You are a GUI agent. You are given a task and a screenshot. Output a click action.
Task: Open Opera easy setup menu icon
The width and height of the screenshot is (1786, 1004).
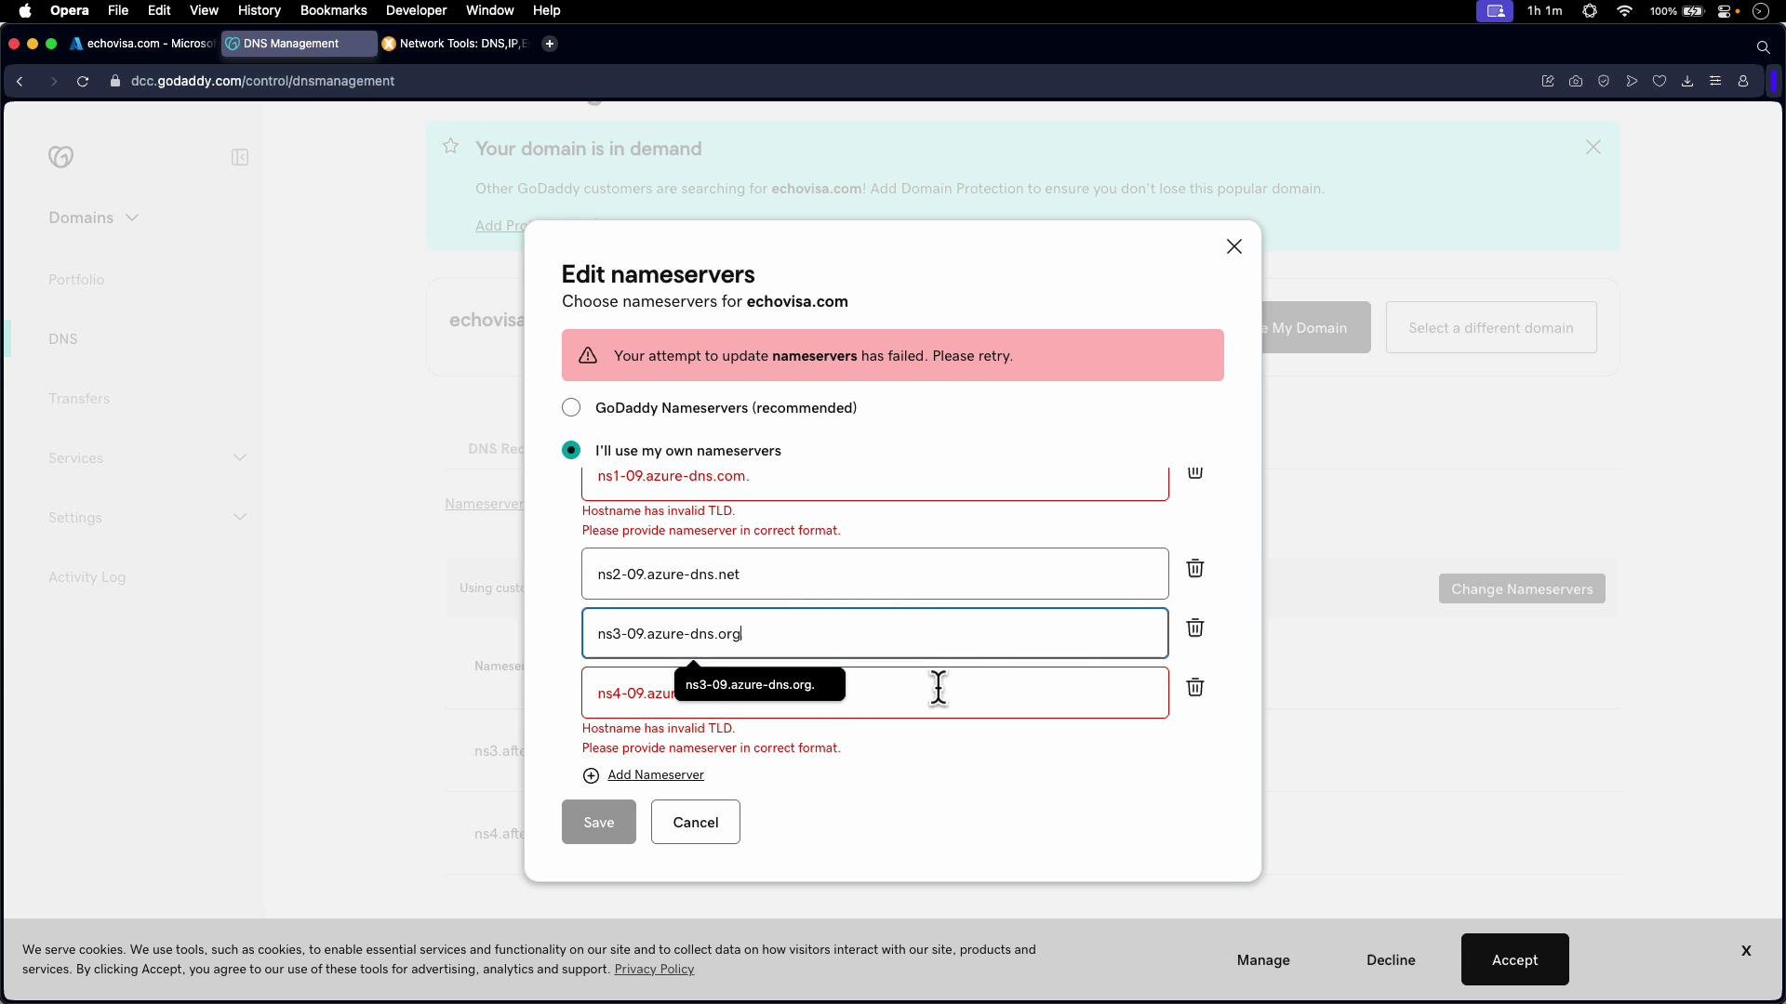pyautogui.click(x=1715, y=81)
